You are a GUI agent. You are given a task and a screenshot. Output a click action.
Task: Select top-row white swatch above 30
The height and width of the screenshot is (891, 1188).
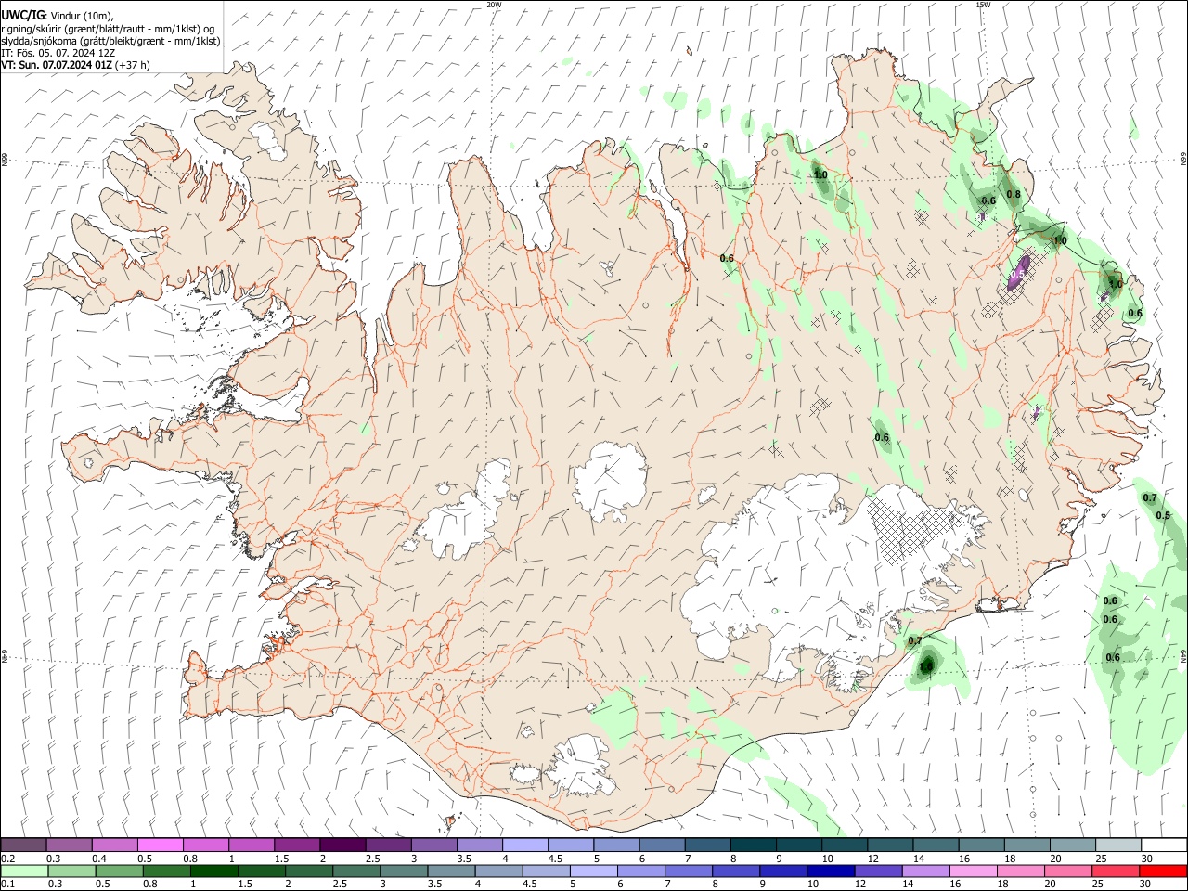(x=1164, y=845)
